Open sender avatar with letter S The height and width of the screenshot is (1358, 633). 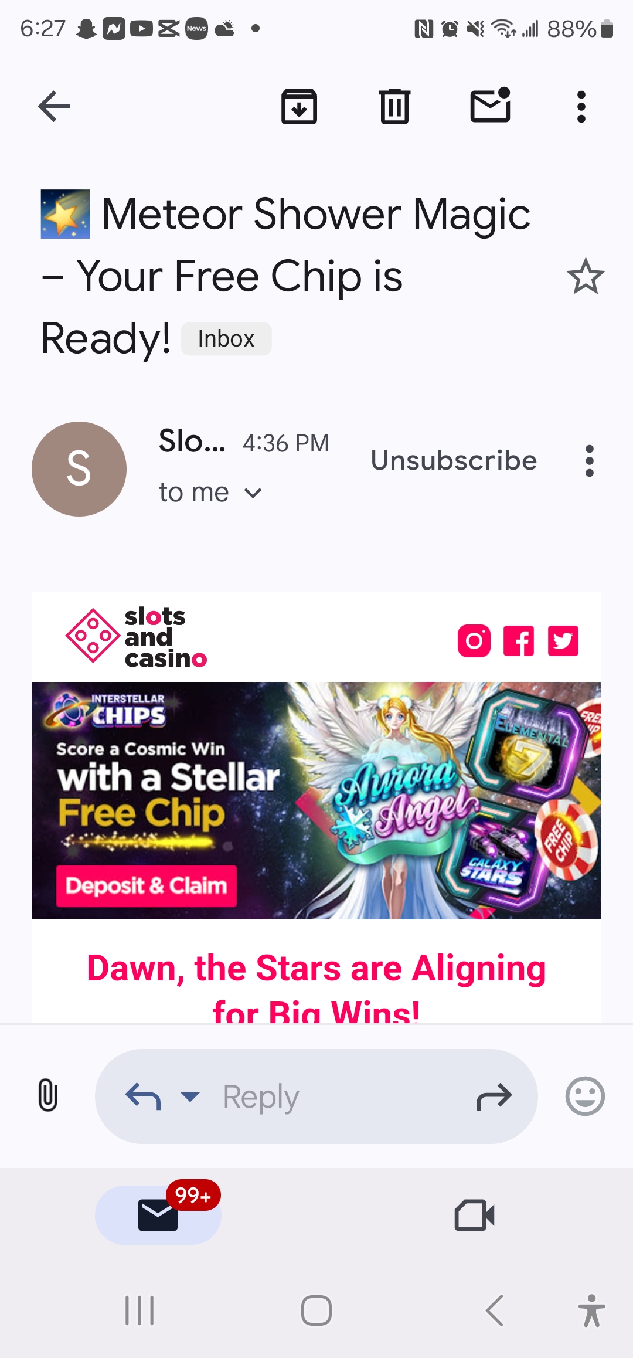click(x=79, y=469)
